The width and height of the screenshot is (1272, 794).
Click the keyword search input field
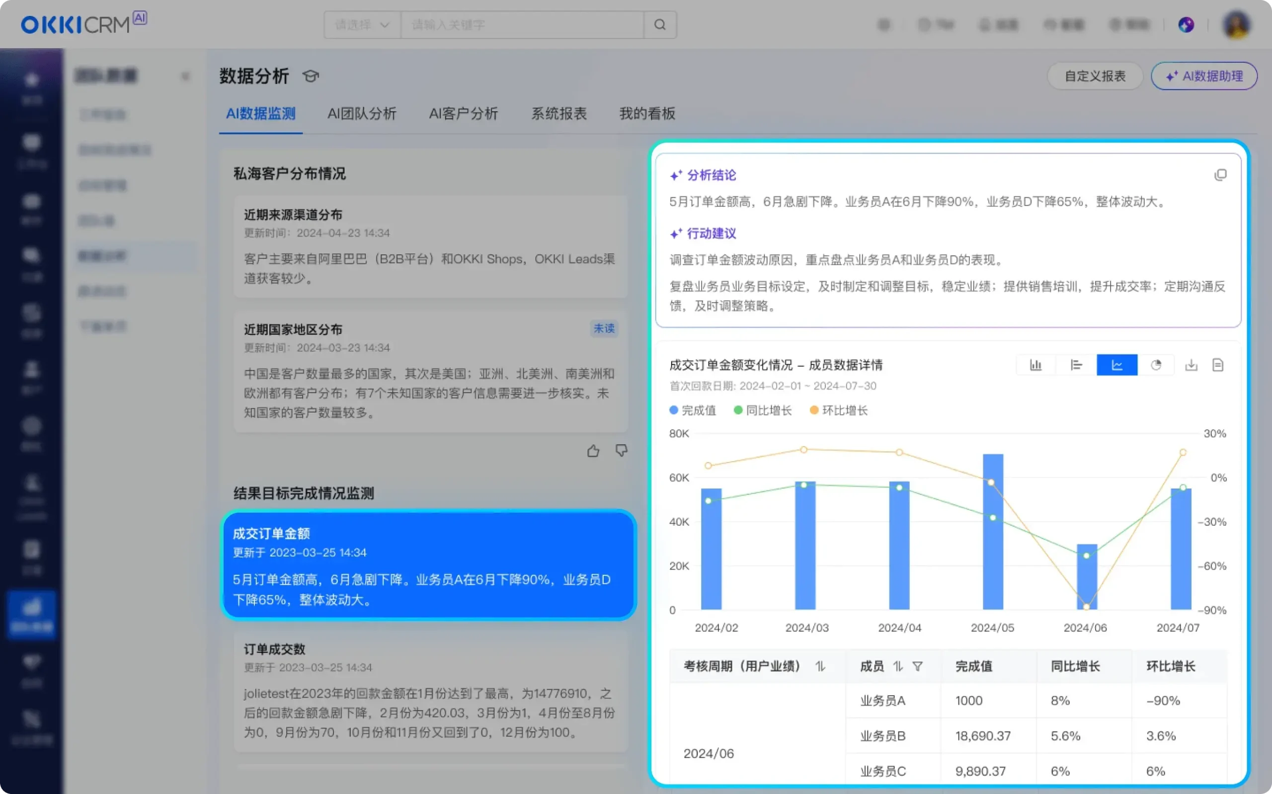[522, 25]
